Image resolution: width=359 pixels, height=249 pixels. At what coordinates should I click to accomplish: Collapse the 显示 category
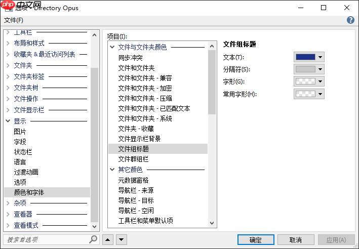(x=8, y=121)
